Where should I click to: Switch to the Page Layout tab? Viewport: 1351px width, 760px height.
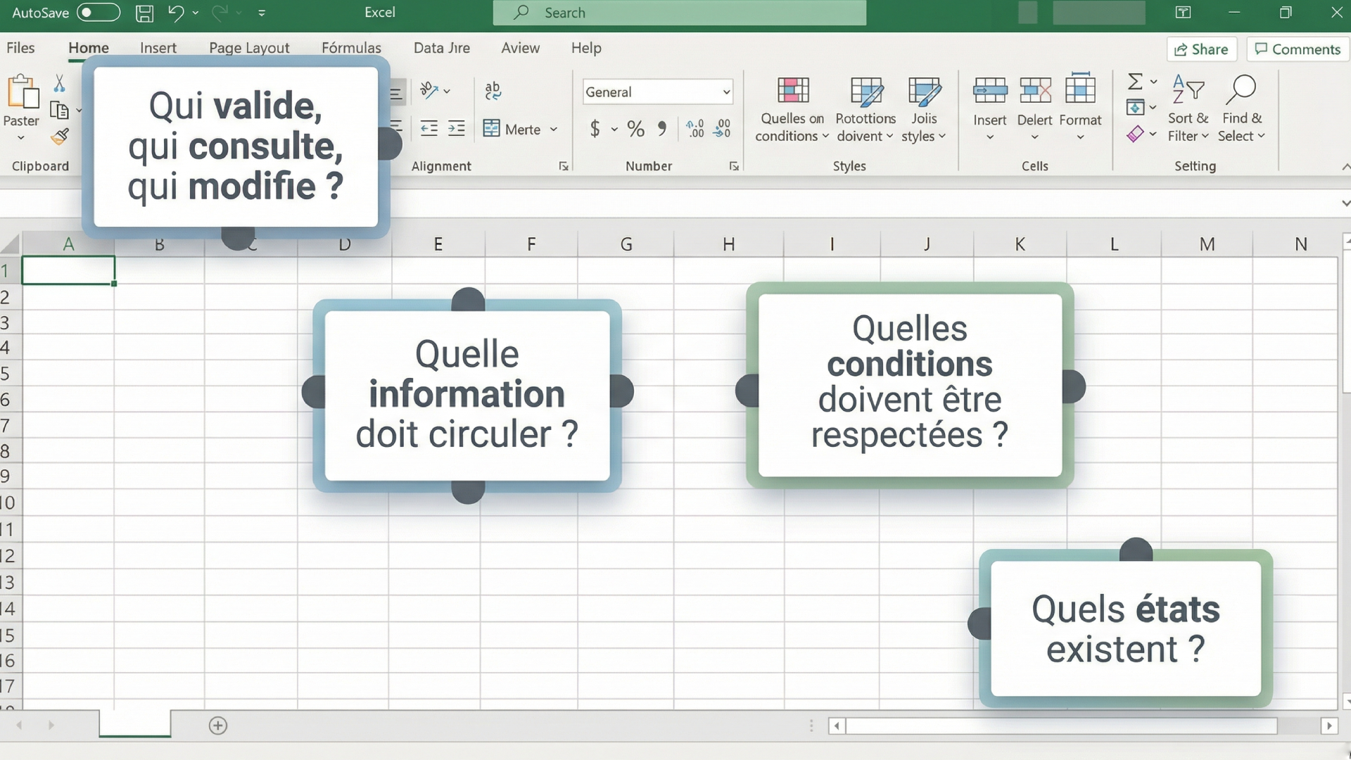[x=249, y=48]
